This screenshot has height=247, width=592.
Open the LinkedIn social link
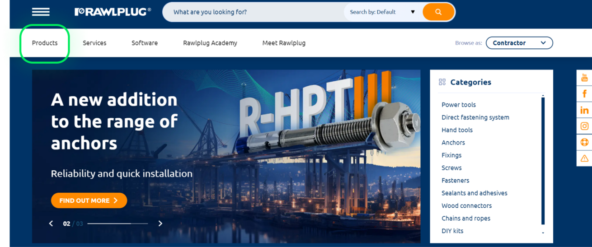pos(584,110)
